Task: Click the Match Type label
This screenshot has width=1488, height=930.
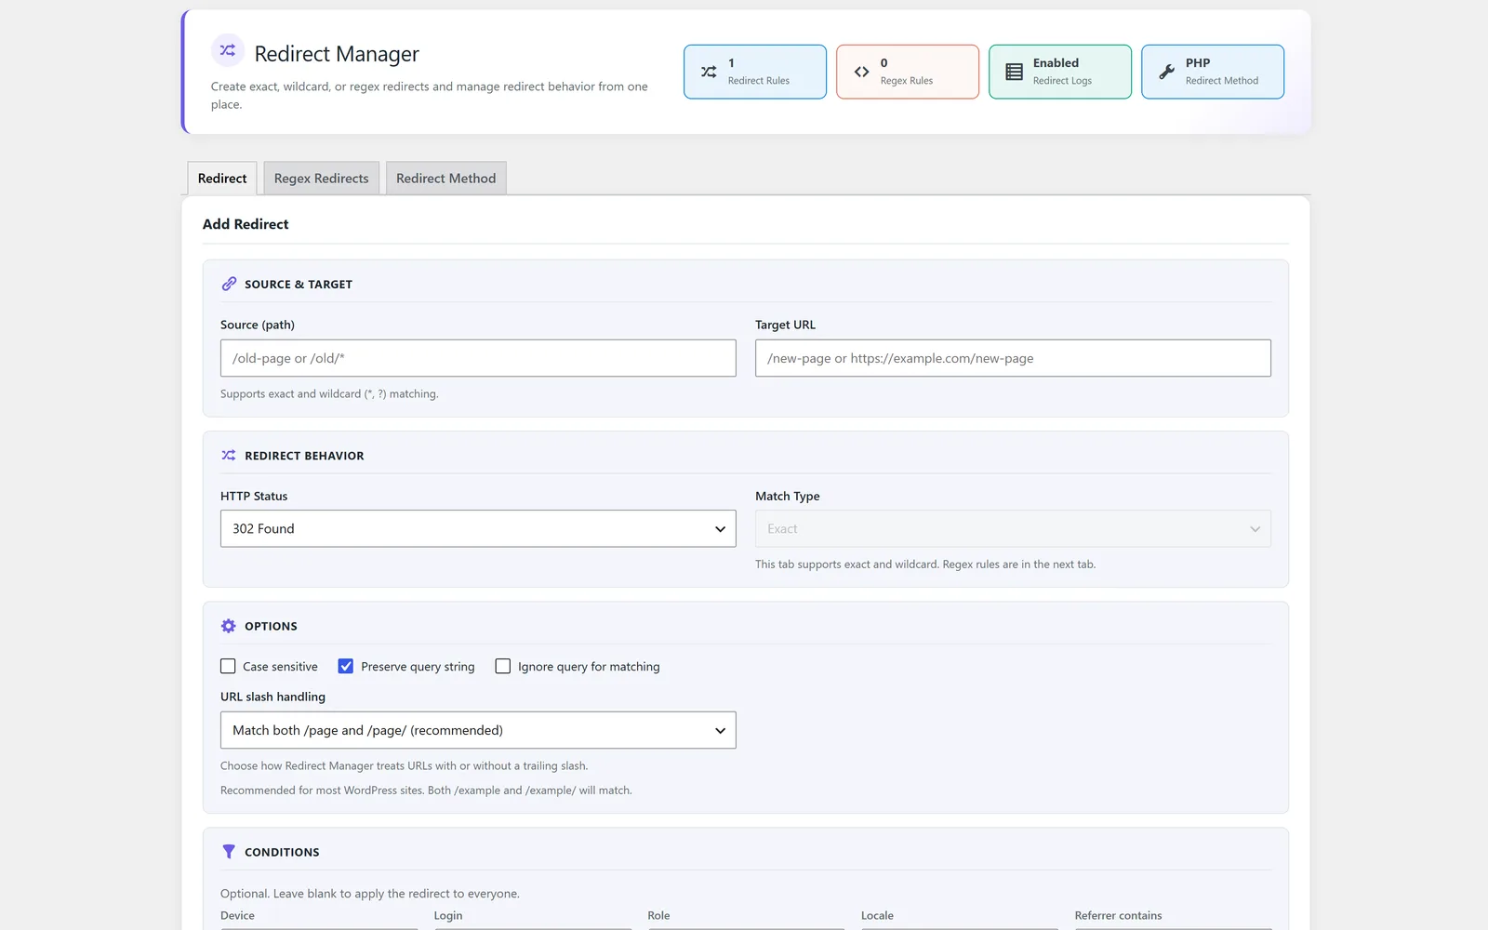Action: (788, 496)
